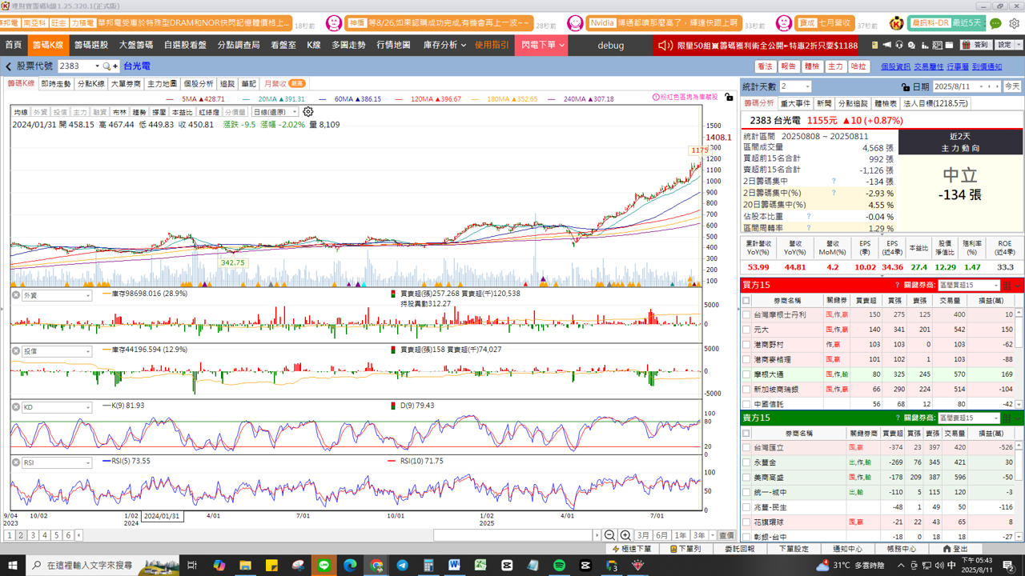Open the LINE app in taskbar
Viewport: 1025px width, 576px height.
(324, 565)
